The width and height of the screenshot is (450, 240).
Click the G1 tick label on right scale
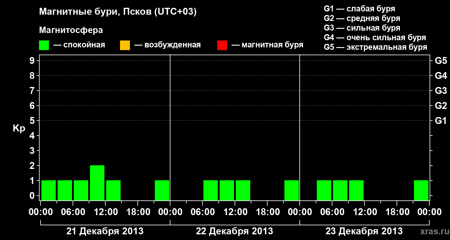(x=441, y=121)
